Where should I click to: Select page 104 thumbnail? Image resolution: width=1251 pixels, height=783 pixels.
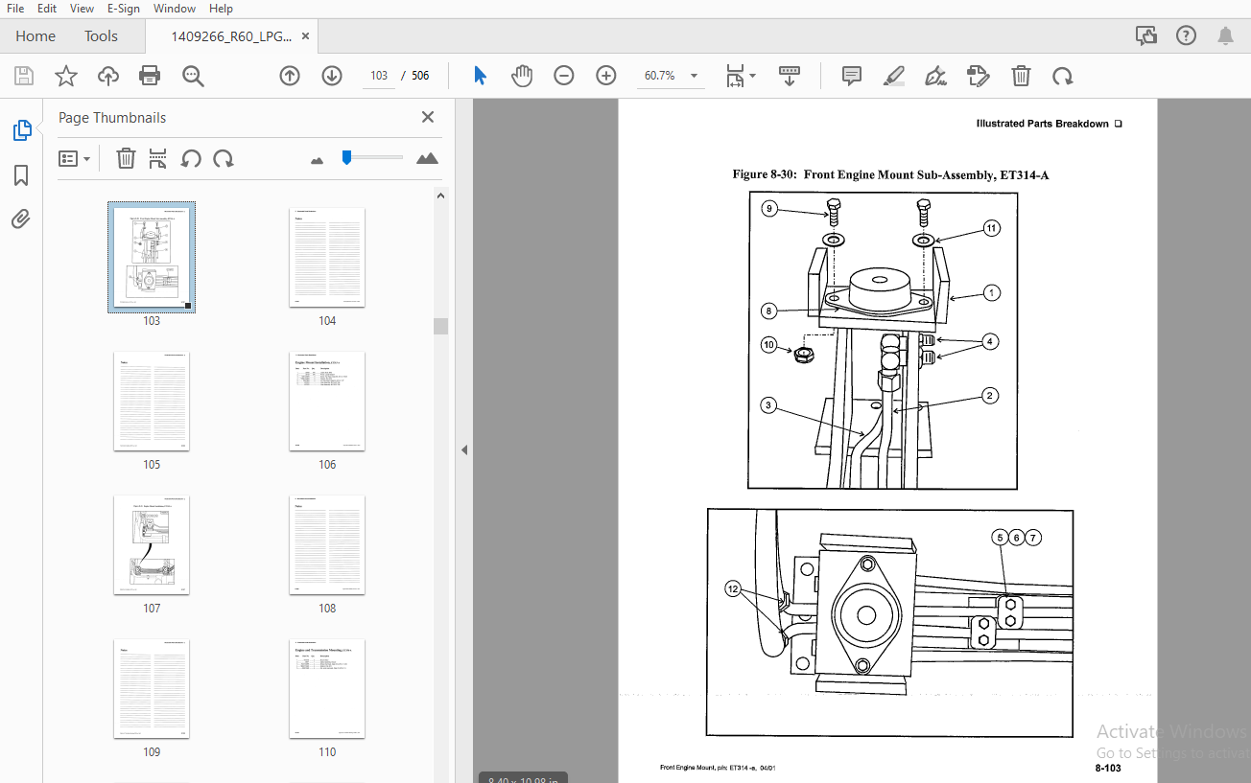[x=327, y=257]
